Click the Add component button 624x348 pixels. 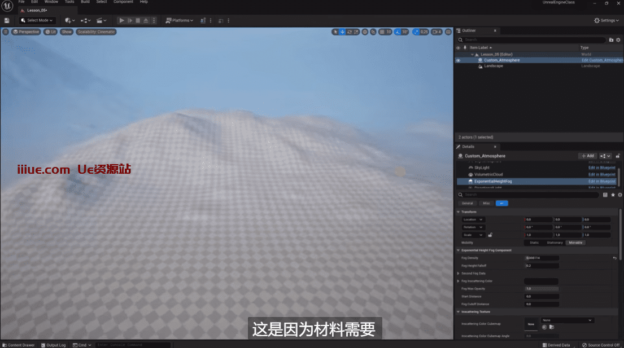(587, 156)
